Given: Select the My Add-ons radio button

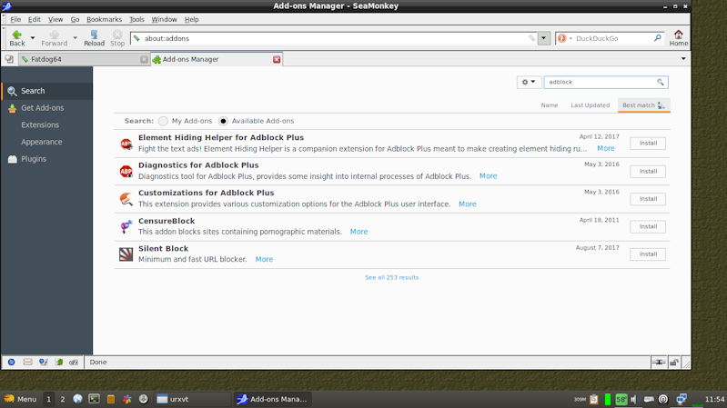Looking at the screenshot, I should (163, 121).
